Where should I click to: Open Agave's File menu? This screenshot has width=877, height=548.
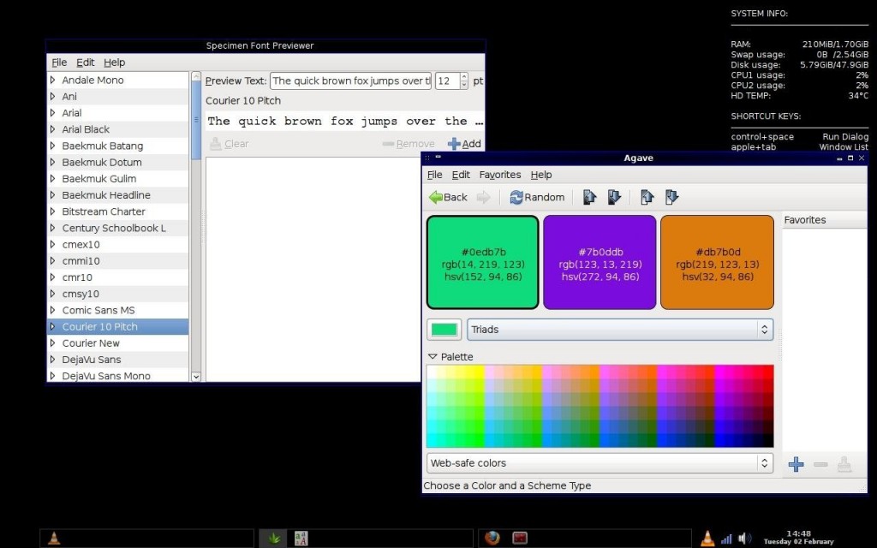pyautogui.click(x=434, y=175)
